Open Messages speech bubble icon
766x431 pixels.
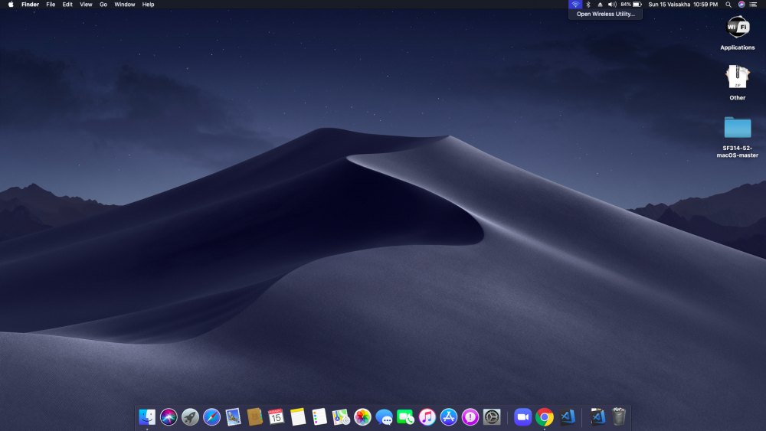coord(384,417)
